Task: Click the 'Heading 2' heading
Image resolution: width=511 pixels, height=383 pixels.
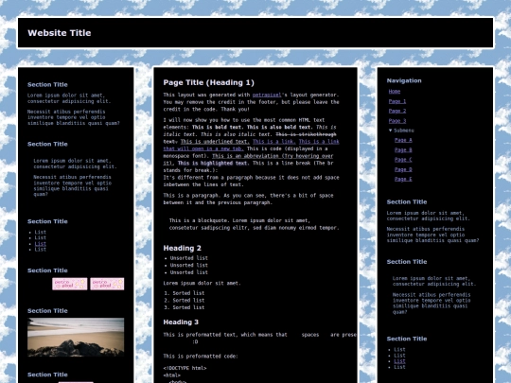Action: point(183,248)
